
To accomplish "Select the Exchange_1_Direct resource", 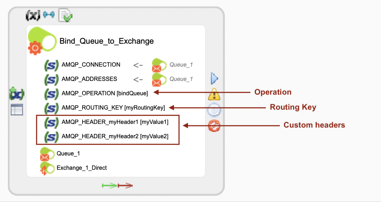I will tap(81, 168).
